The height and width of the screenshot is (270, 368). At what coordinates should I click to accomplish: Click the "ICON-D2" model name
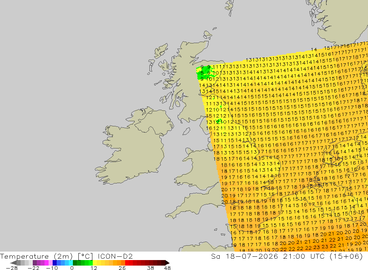pos(115,256)
